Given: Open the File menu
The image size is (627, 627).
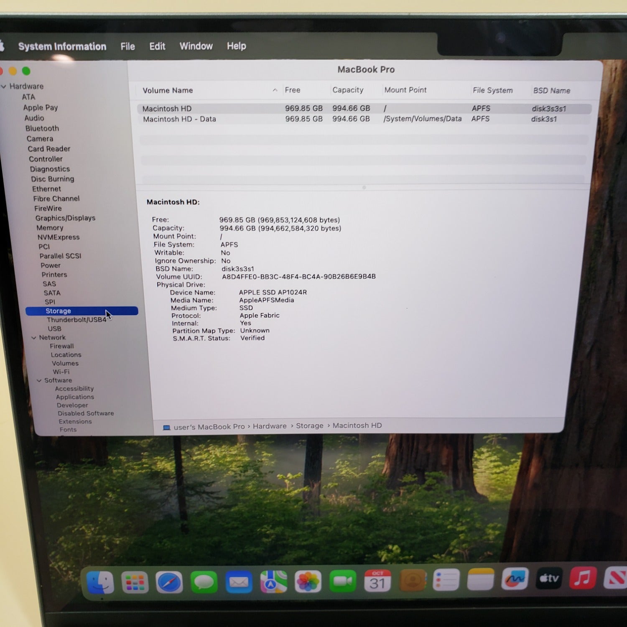Looking at the screenshot, I should click(x=127, y=46).
